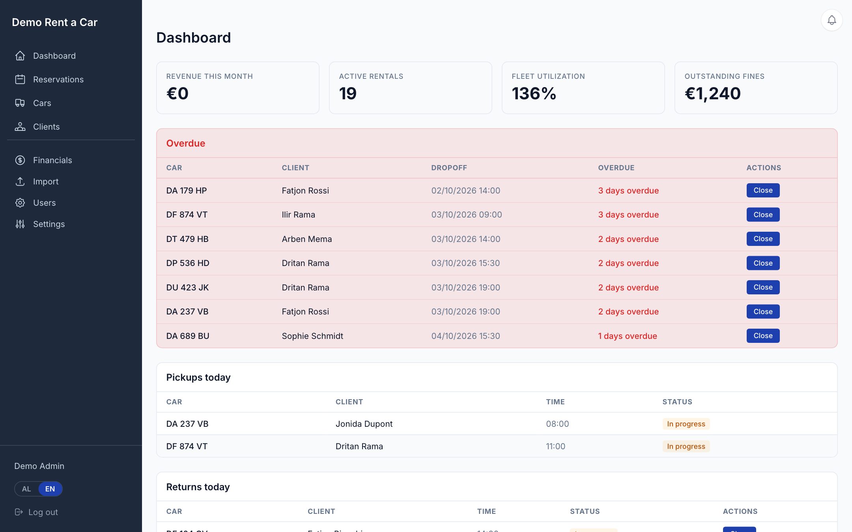The height and width of the screenshot is (532, 852).
Task: Open Settings label in the sidebar
Action: pyautogui.click(x=49, y=224)
